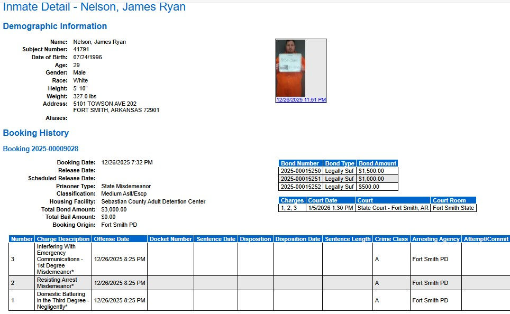Click the 1/5/2026 1:30 PM court date cell

331,208
